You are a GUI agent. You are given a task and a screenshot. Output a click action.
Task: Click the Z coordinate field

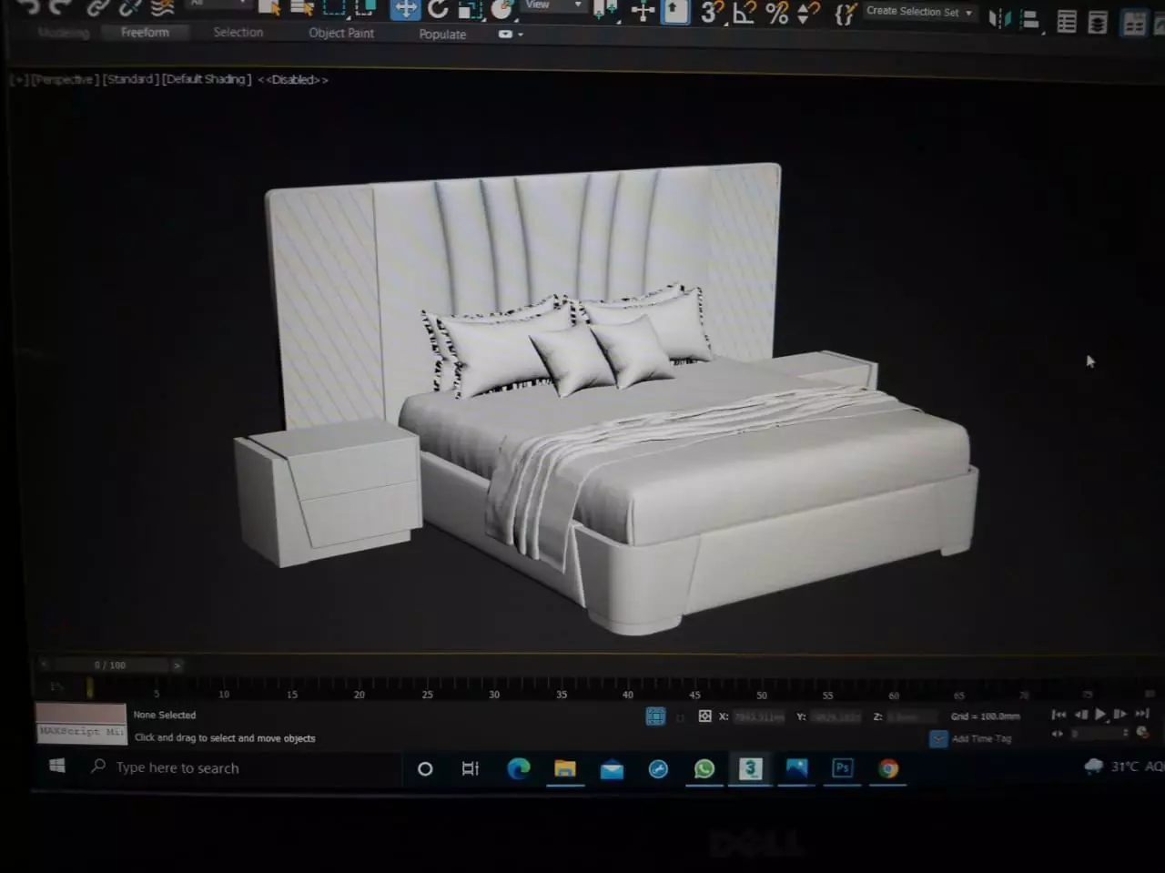point(911,716)
